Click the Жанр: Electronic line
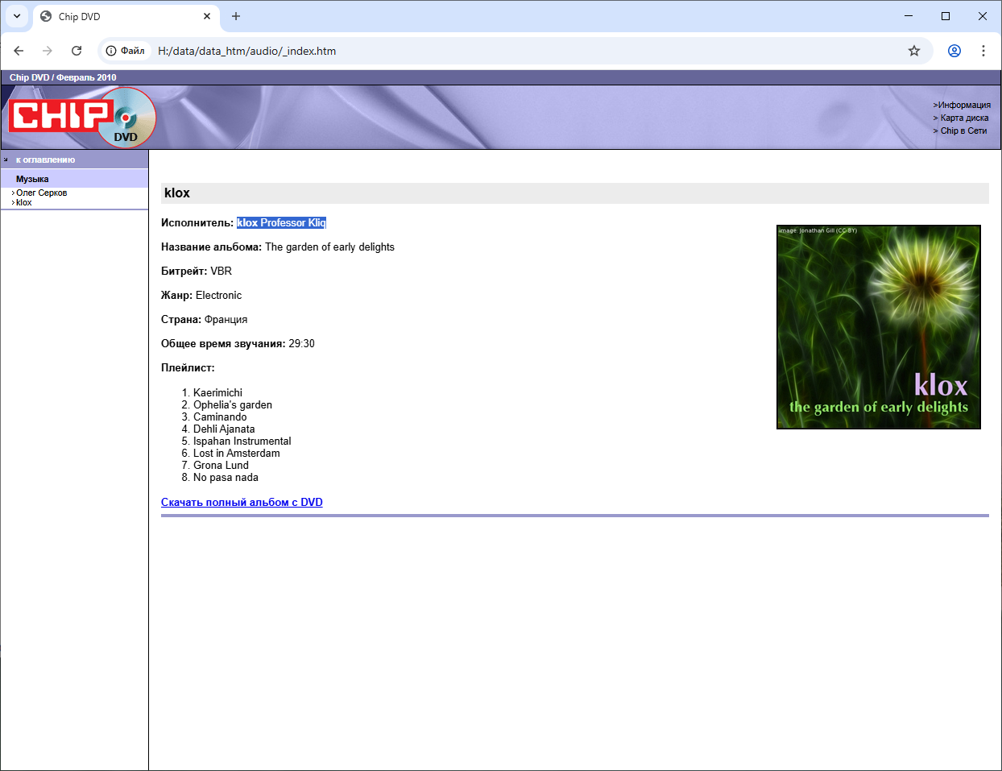The width and height of the screenshot is (1002, 771). click(x=201, y=295)
